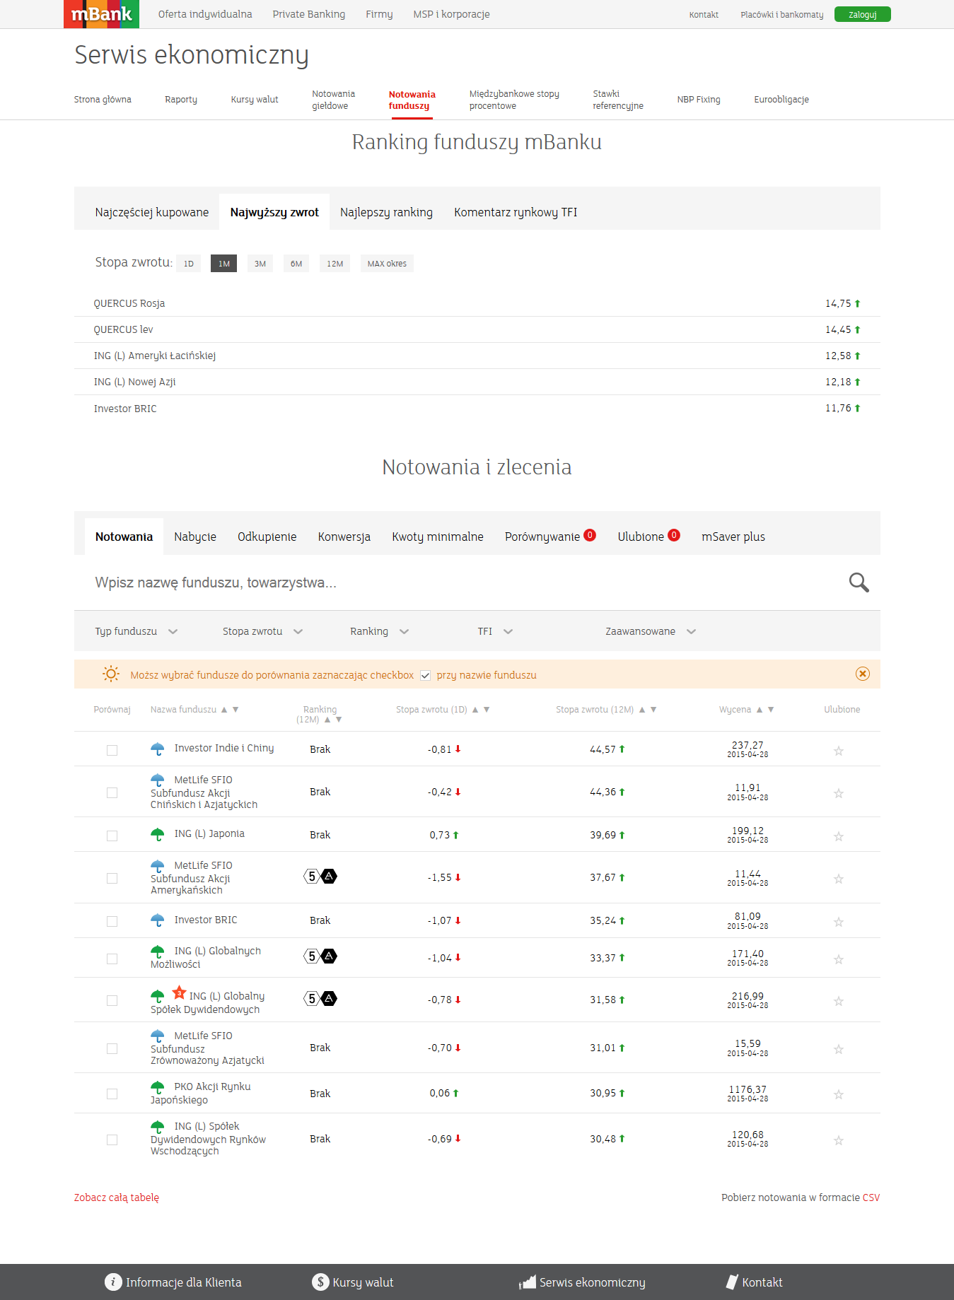Check compare box for ING (L) Japonia
The image size is (954, 1300).
click(112, 836)
